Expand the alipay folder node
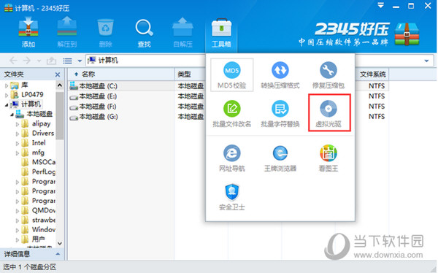 (x=18, y=124)
